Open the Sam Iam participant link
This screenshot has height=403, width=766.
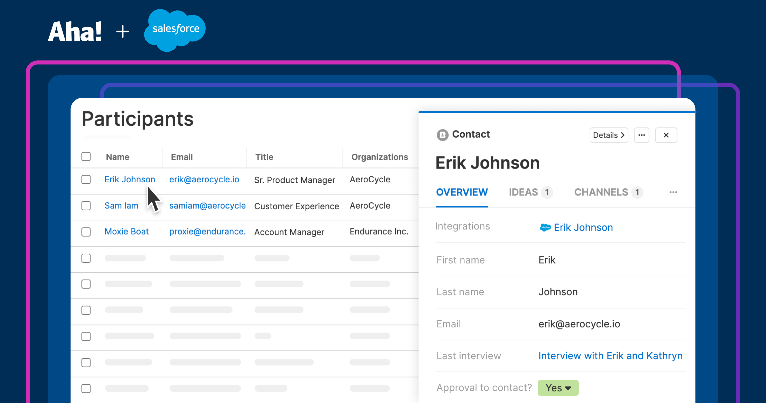121,206
